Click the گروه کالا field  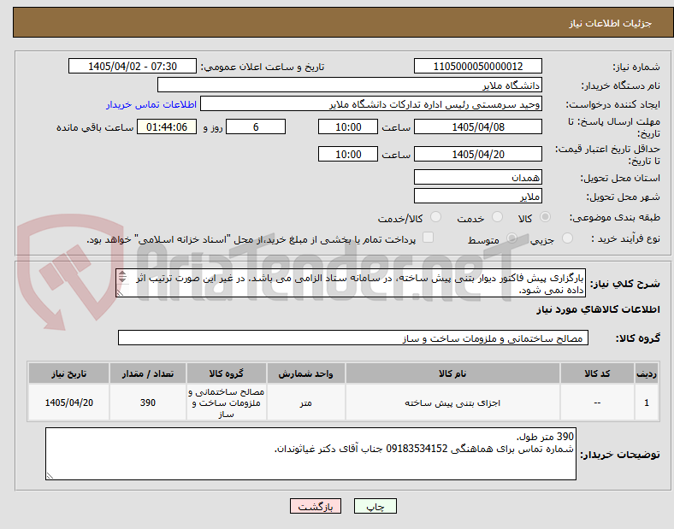tap(353, 338)
